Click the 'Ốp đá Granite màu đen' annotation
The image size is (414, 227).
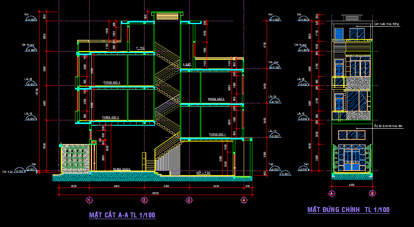(x=389, y=127)
